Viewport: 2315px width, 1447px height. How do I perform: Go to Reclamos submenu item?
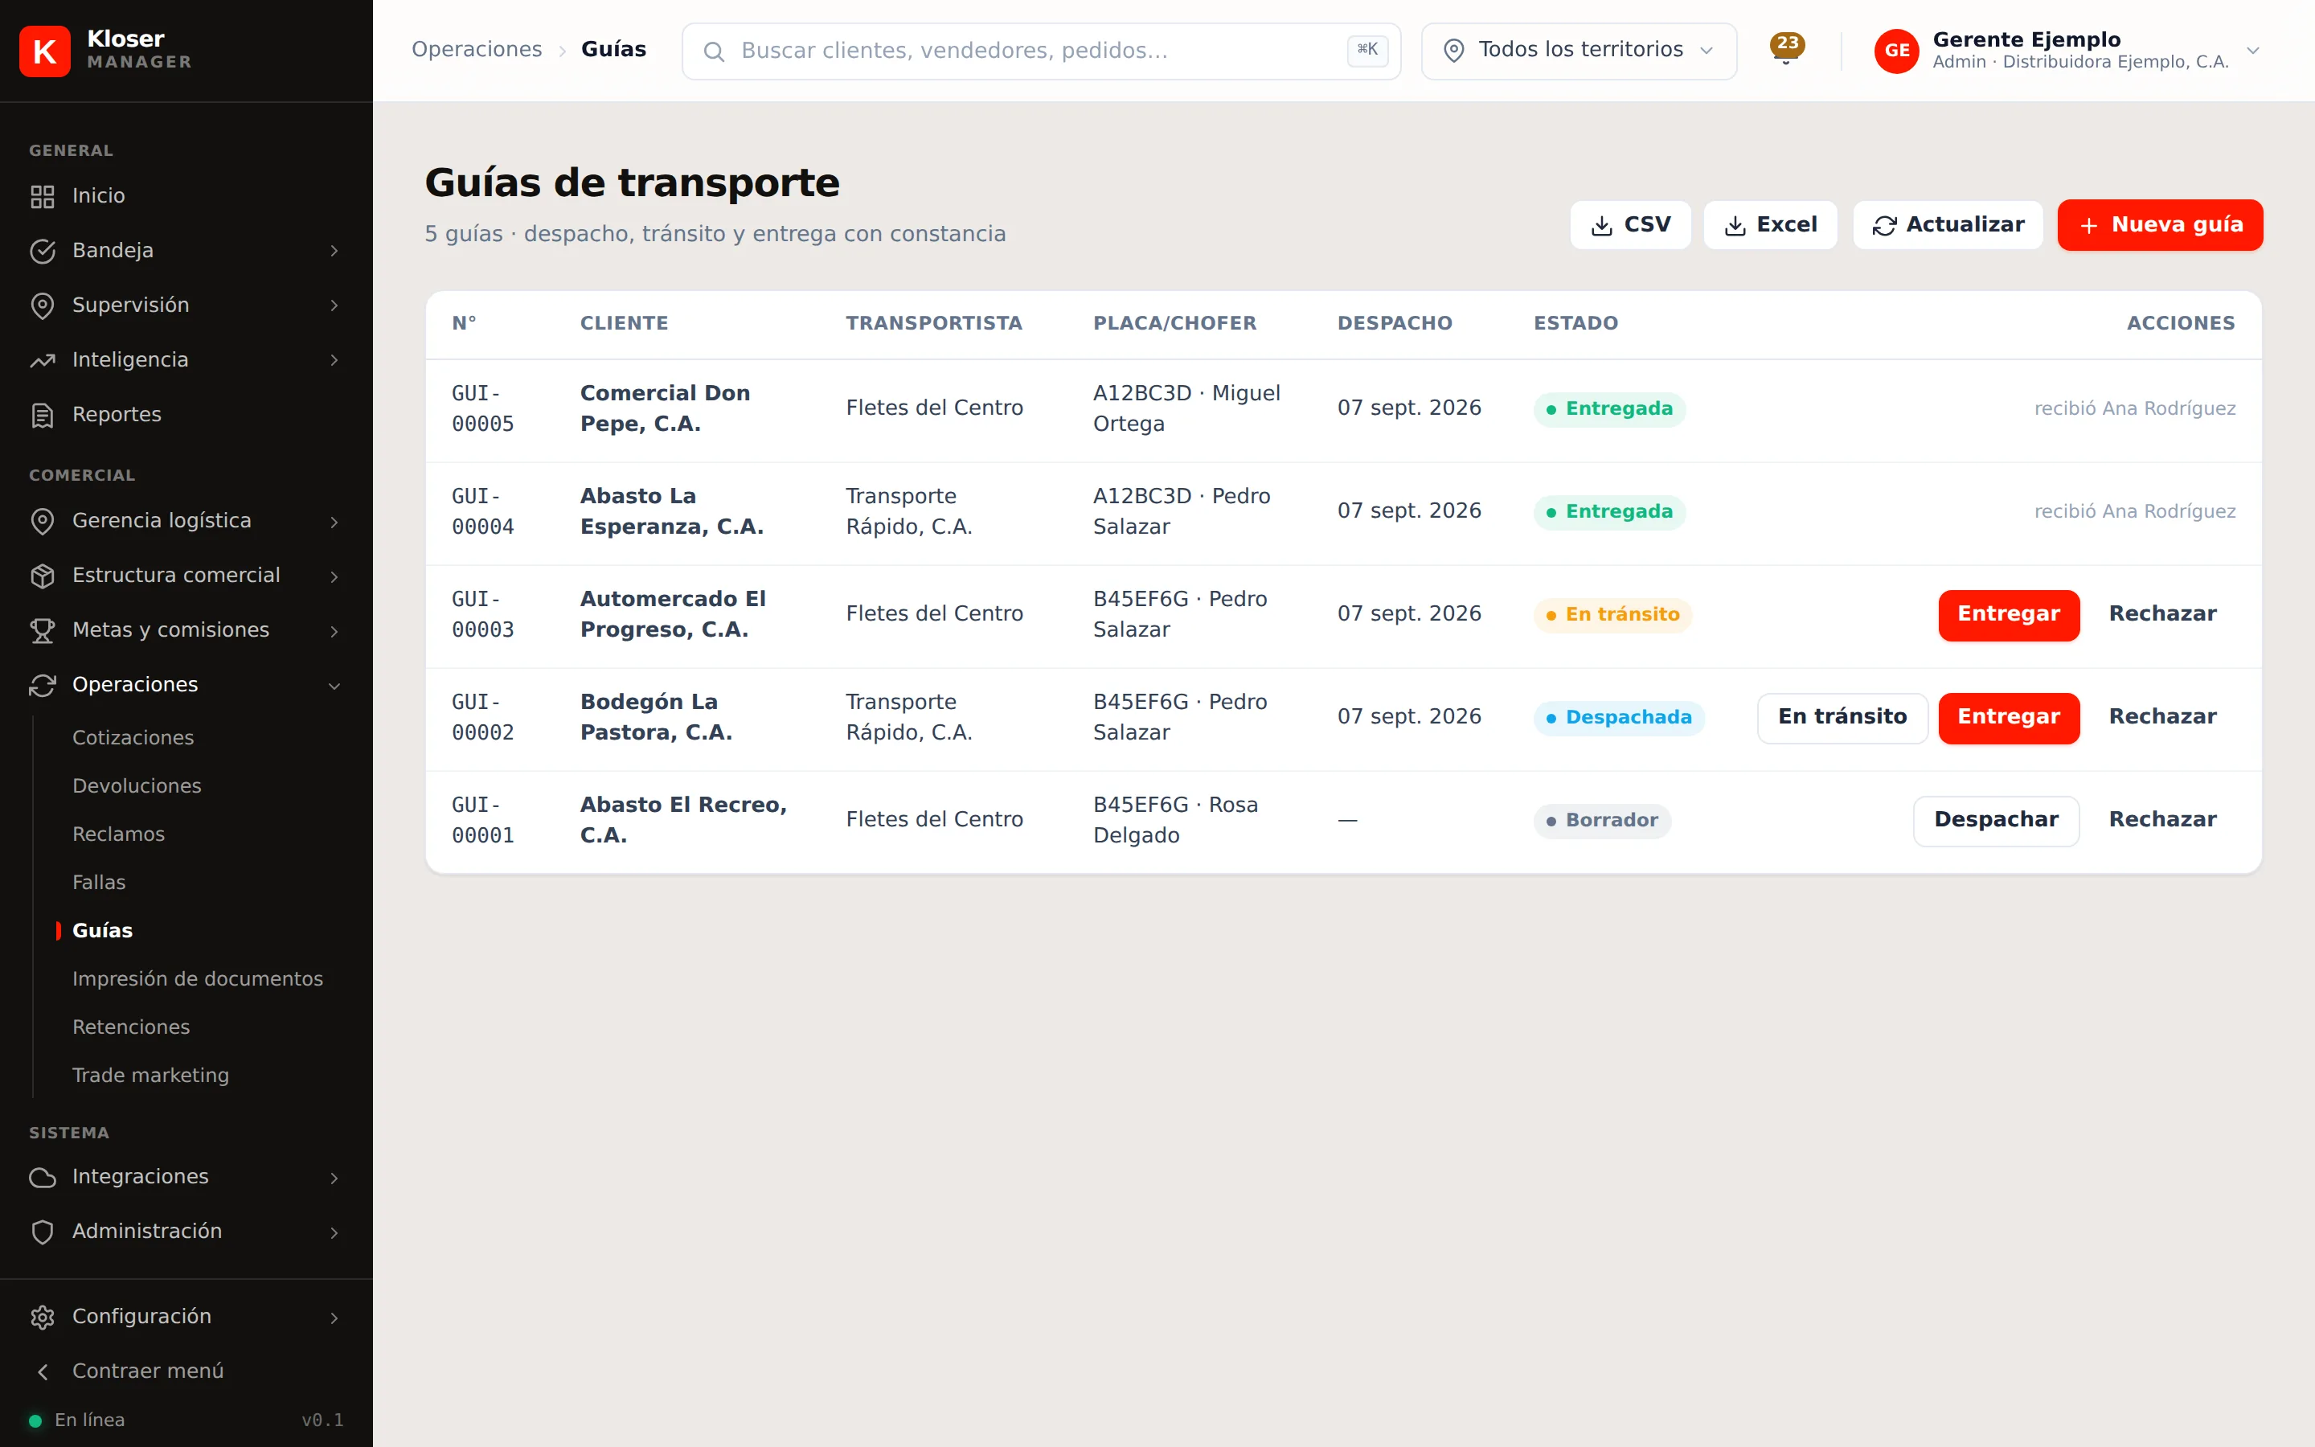(119, 834)
